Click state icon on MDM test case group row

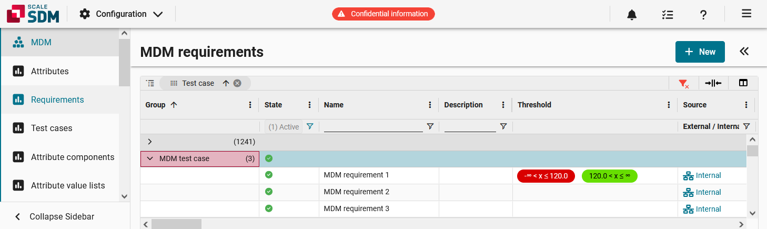pyautogui.click(x=269, y=158)
